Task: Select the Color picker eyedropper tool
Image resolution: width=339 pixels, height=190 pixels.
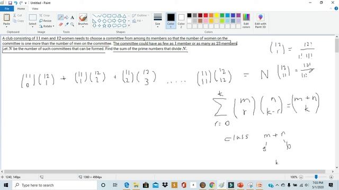Action: [x=66, y=24]
